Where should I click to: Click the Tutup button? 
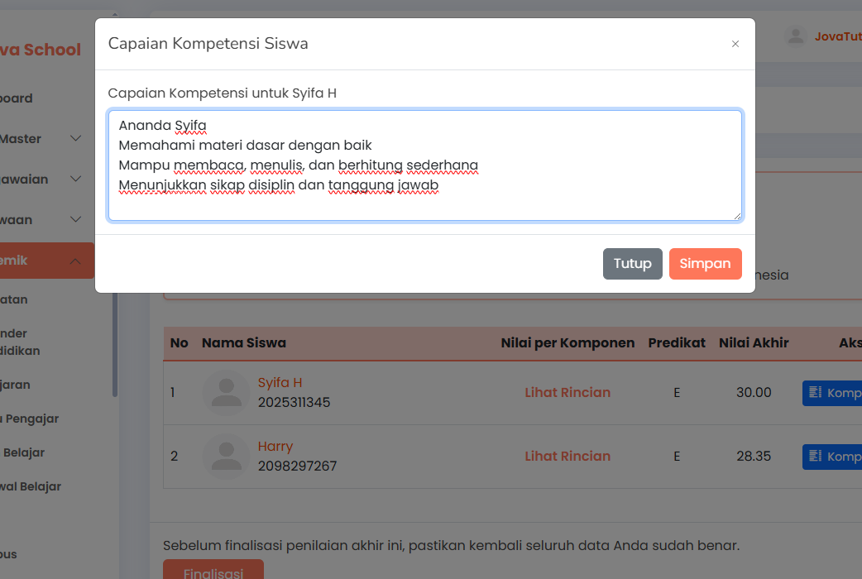(x=632, y=264)
